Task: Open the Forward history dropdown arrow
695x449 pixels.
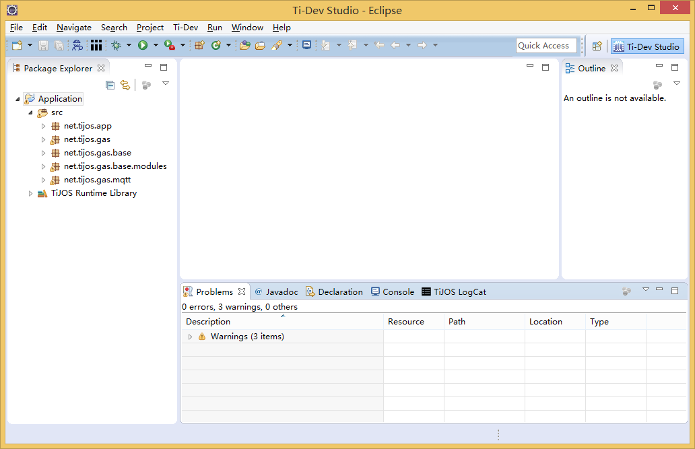Action: click(x=435, y=45)
